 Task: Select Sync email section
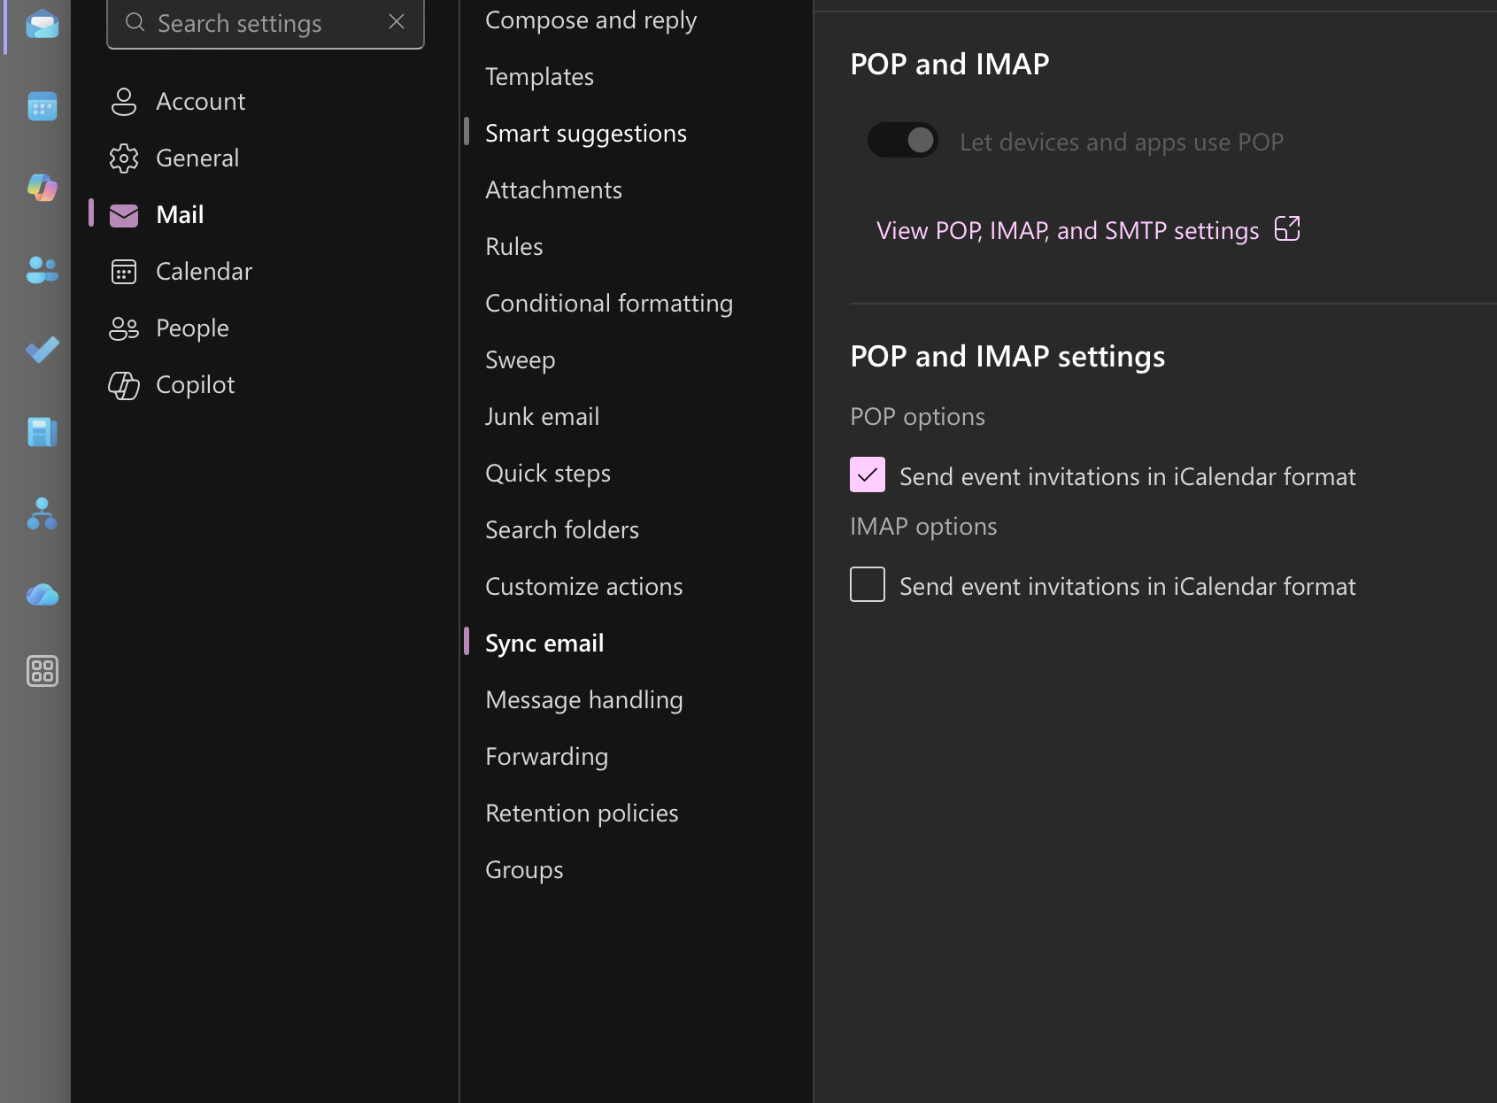coord(544,644)
